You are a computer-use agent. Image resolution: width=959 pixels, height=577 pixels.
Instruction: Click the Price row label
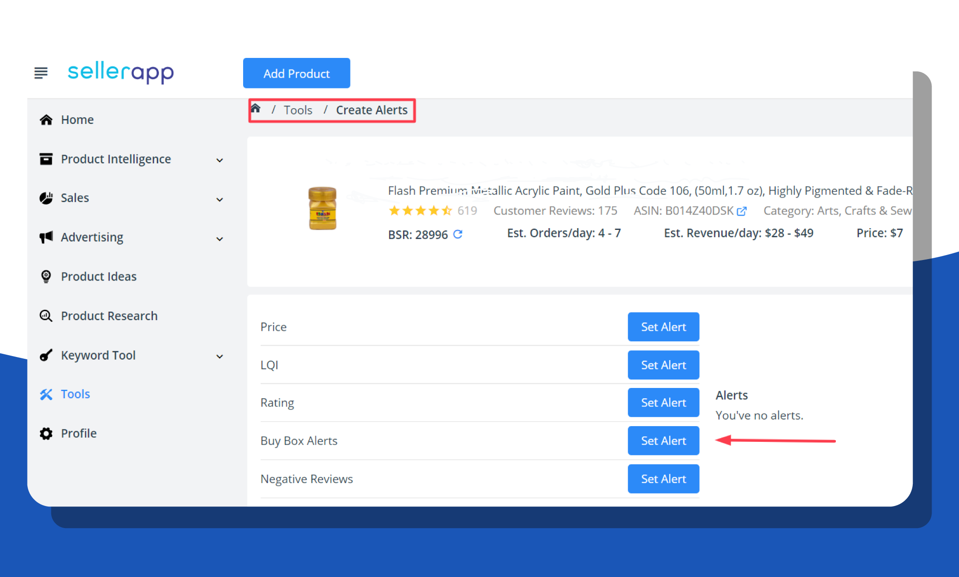click(x=273, y=327)
